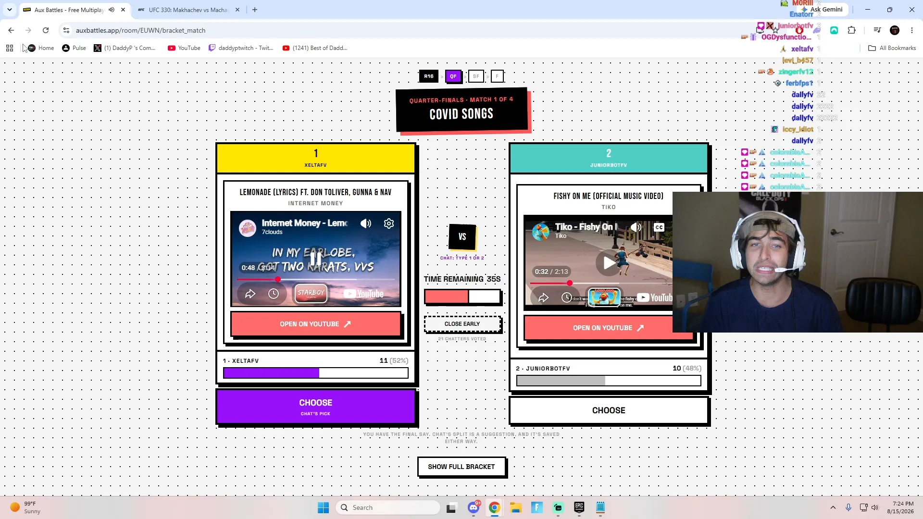Click share arrow on Lemonade video
923x519 pixels.
click(x=250, y=294)
